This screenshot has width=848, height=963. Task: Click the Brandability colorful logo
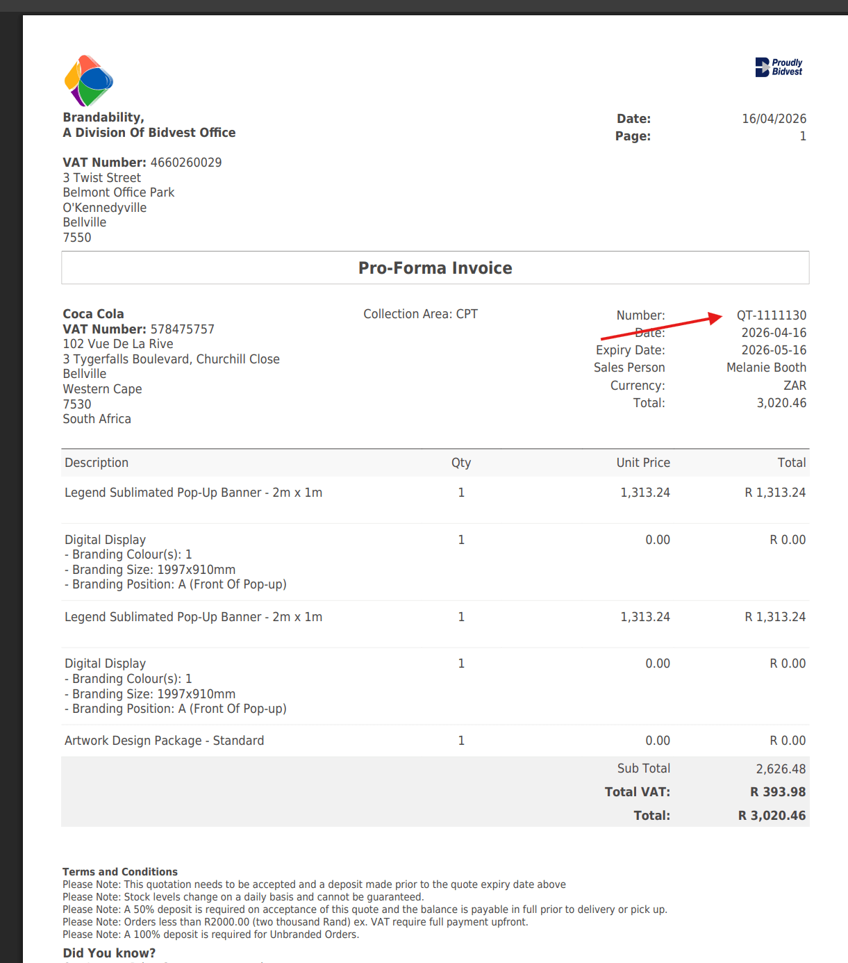pyautogui.click(x=89, y=81)
